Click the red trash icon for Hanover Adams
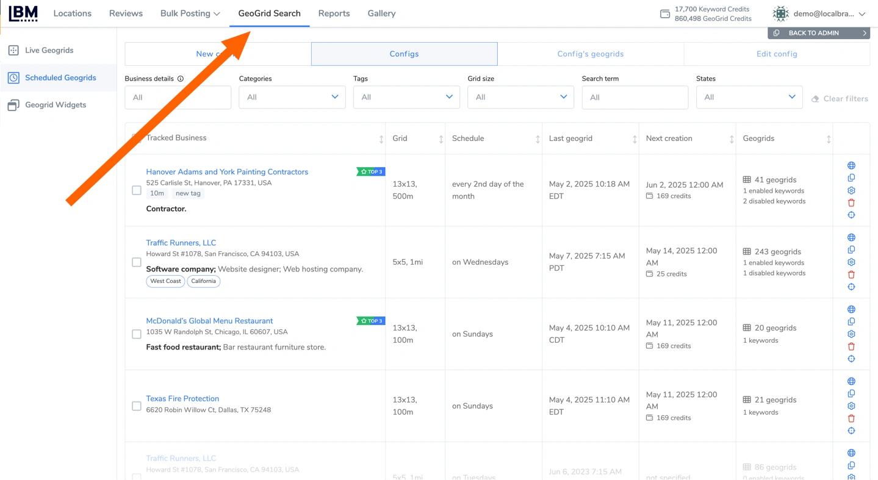Viewport: 878px width, 480px height. point(851,202)
